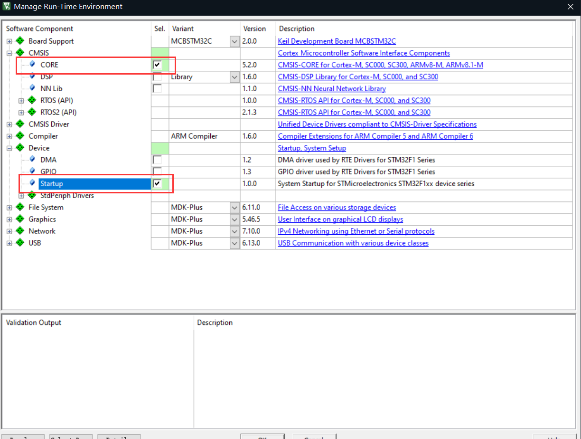Open Cortex Microcontroller Software Interface Components link
Viewport: 581px width, 439px height.
364,53
